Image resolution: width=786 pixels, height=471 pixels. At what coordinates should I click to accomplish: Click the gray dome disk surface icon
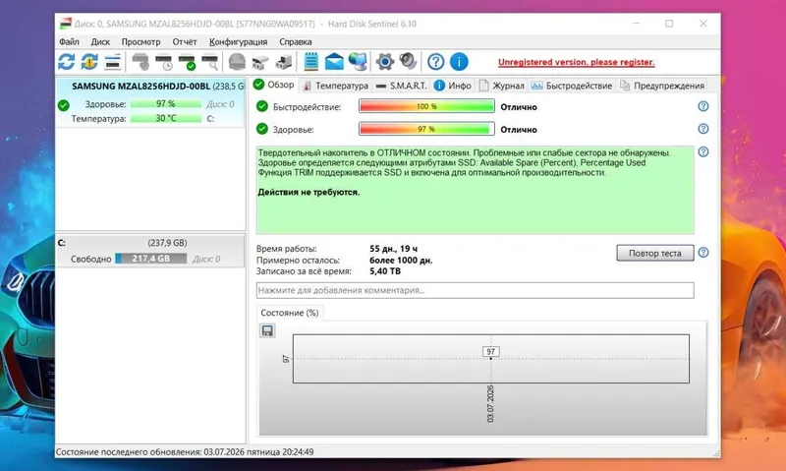tap(237, 62)
